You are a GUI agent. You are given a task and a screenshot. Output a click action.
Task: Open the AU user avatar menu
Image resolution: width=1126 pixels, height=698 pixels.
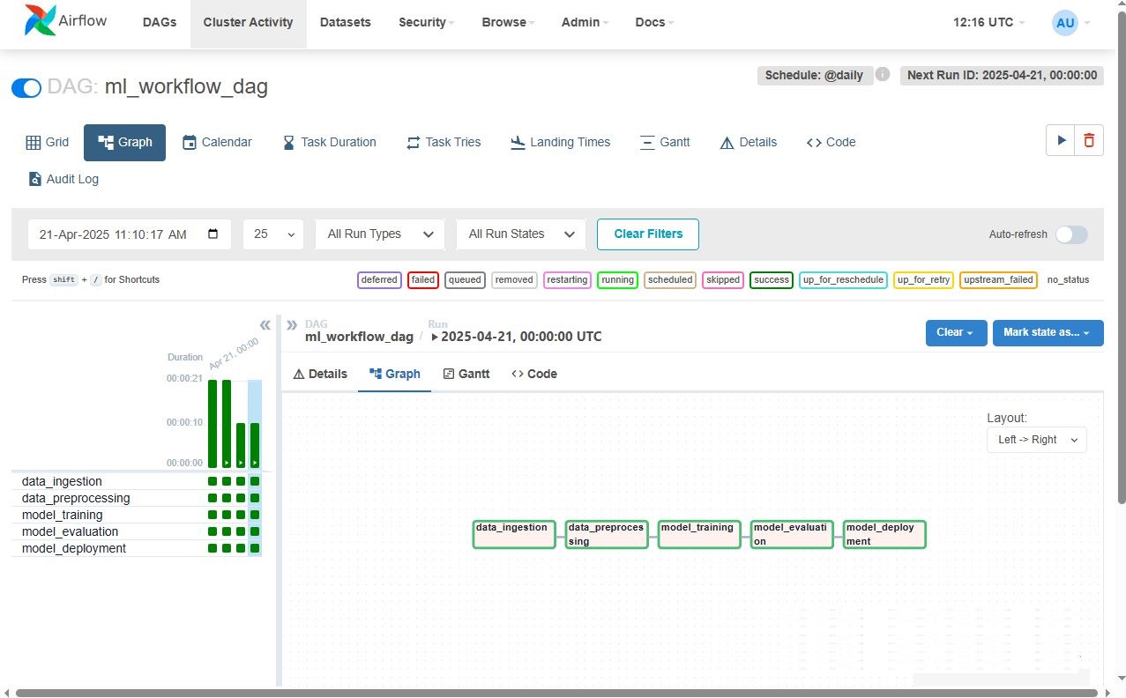(x=1071, y=23)
